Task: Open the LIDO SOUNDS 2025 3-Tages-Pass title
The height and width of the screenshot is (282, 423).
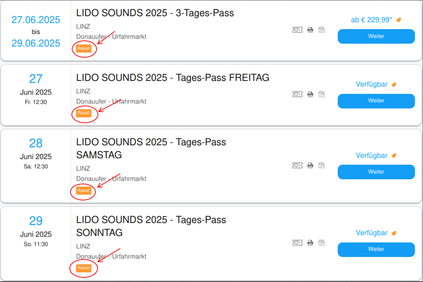Action: click(155, 13)
